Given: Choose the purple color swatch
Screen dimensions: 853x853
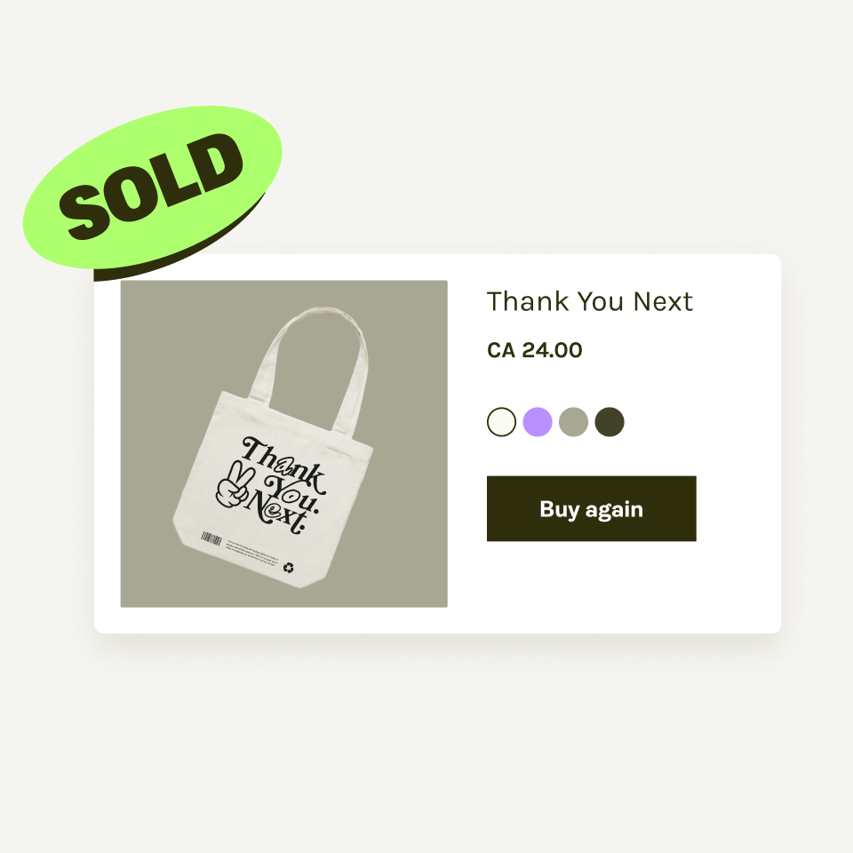Looking at the screenshot, I should (538, 422).
